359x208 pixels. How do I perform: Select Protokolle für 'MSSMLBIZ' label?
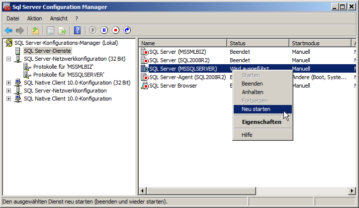tap(63, 67)
